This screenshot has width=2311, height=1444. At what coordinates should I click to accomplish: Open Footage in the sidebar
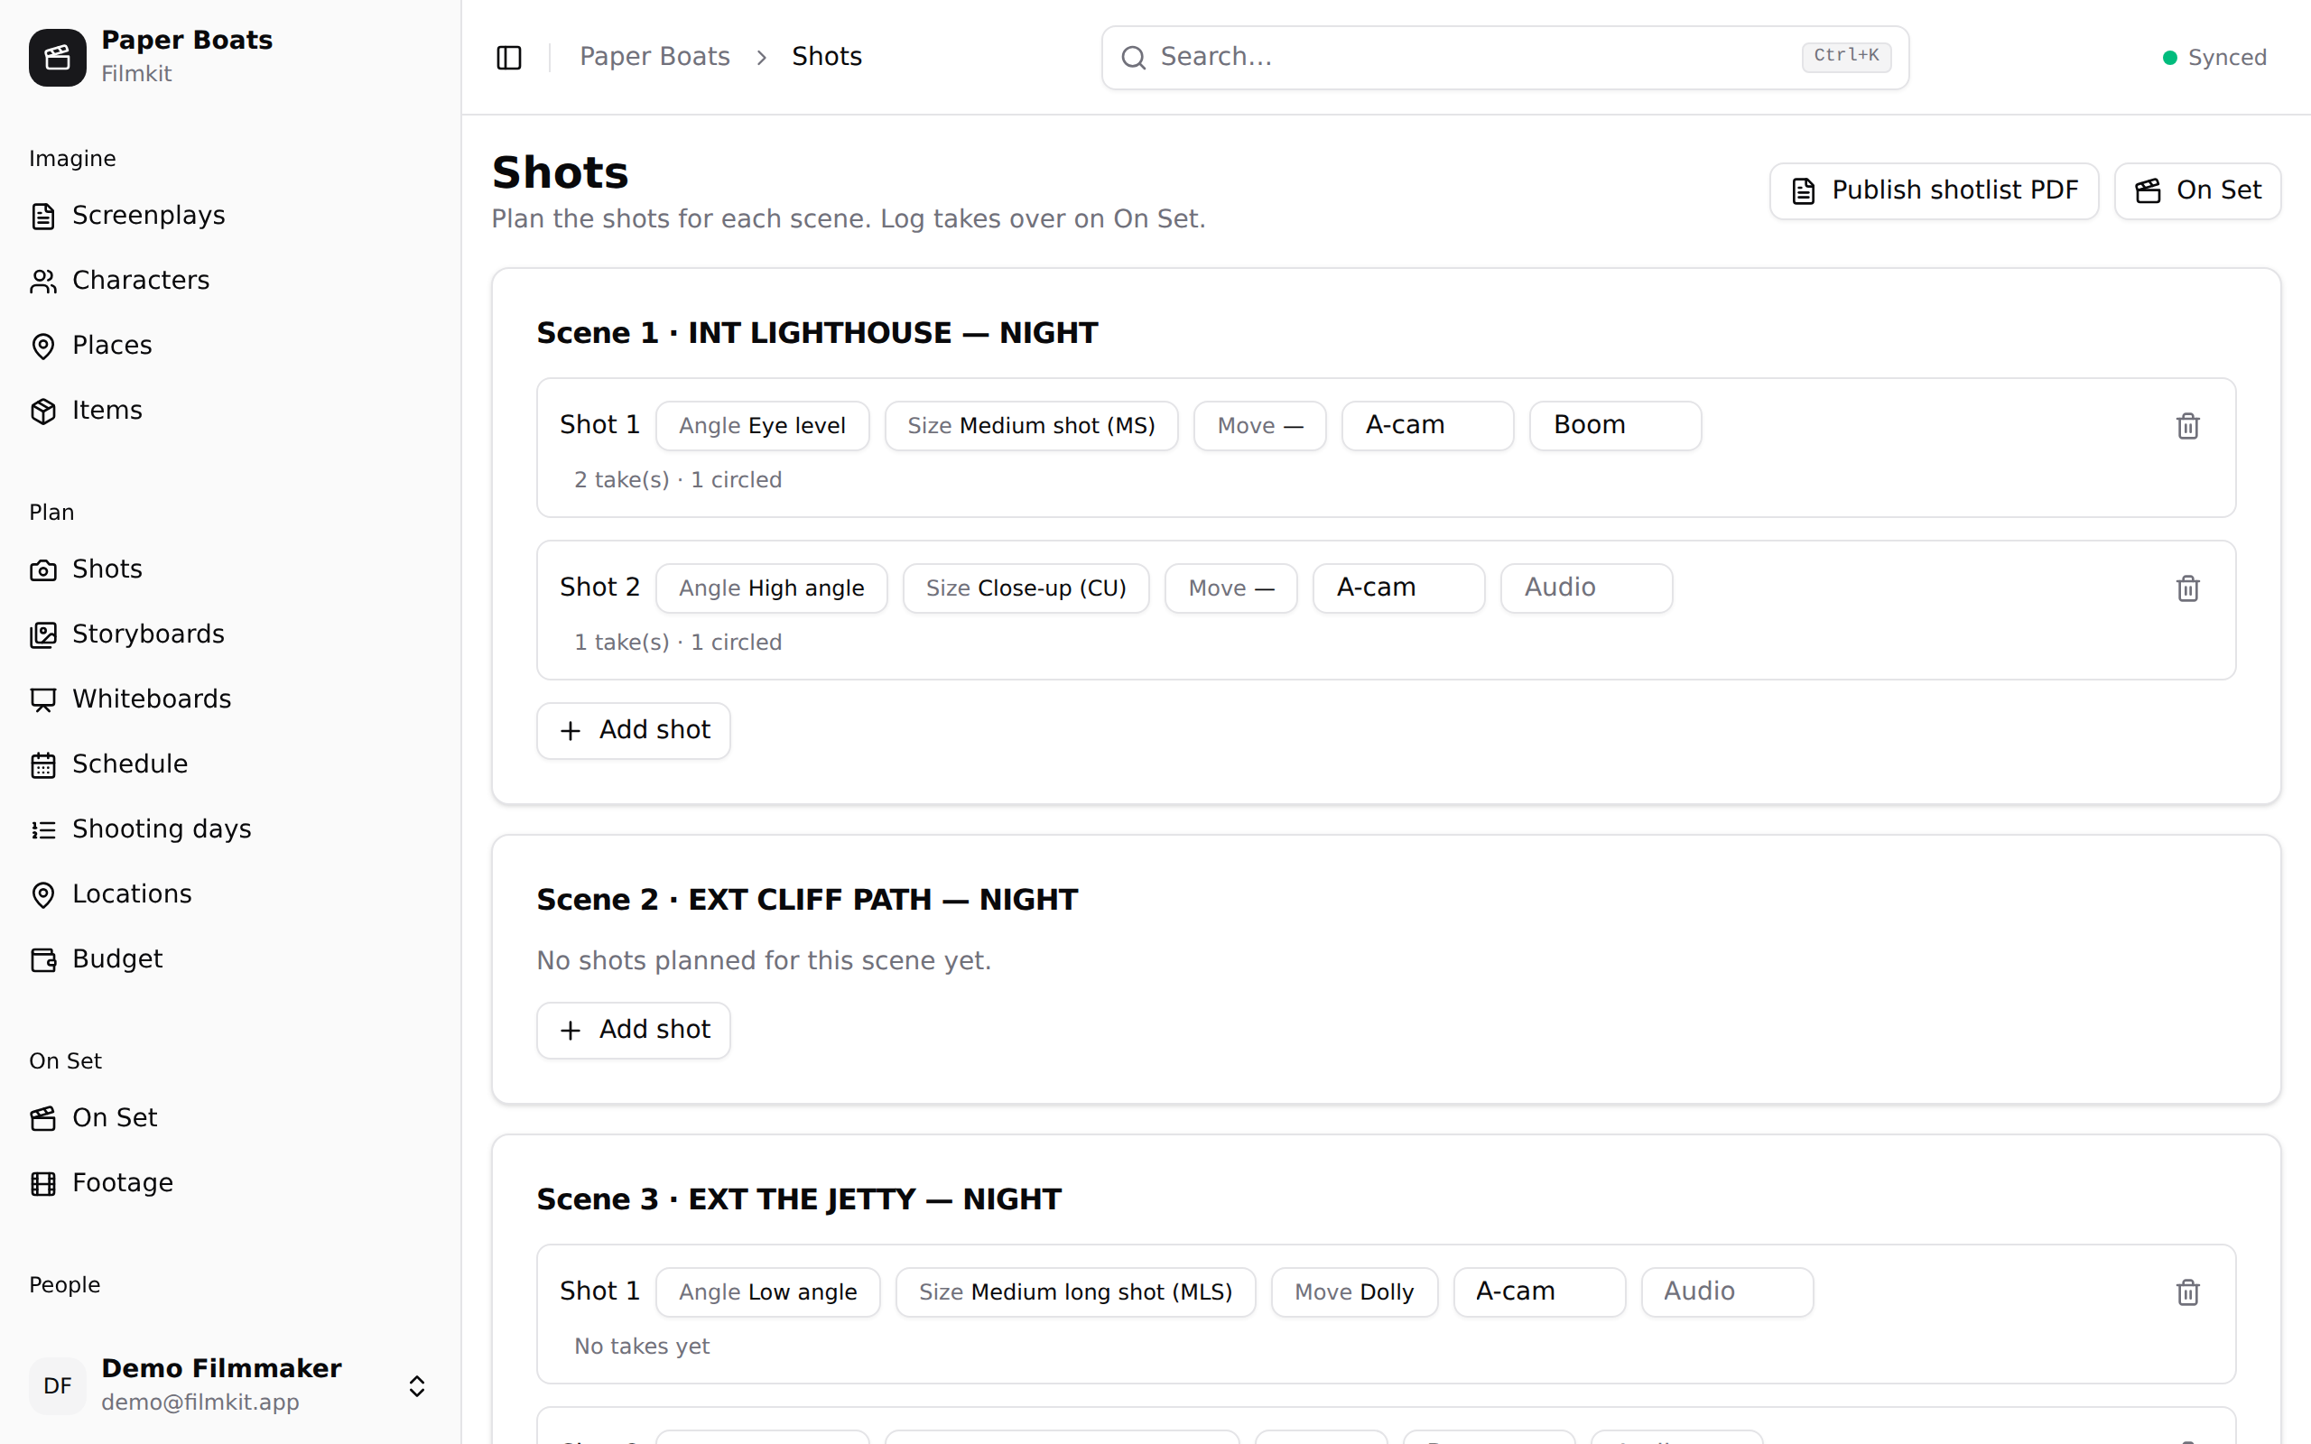230,1182
